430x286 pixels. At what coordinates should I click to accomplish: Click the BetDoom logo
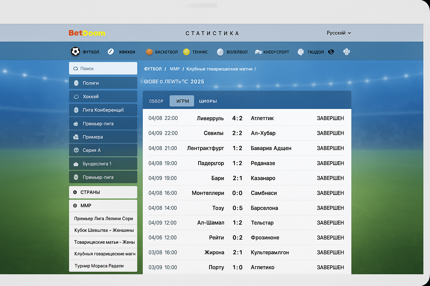(87, 33)
